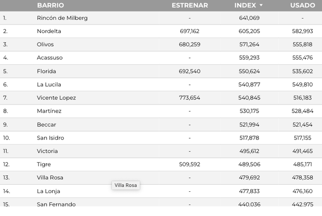Viewport: 322px width, 216px height.
Task: Click Tigre ESTRENAR value 509,592
Action: pos(190,165)
